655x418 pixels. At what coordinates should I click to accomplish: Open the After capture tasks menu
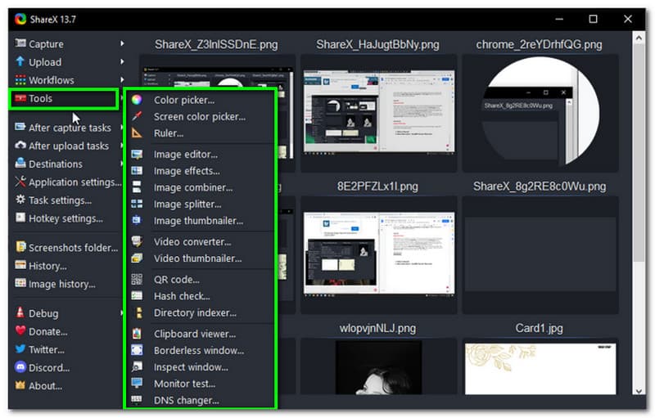pos(69,128)
